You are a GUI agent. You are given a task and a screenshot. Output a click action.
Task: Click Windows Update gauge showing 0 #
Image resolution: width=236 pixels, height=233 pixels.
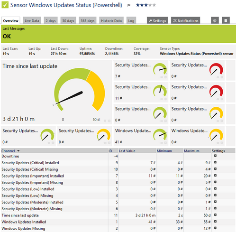pyautogui.click(x=197, y=136)
